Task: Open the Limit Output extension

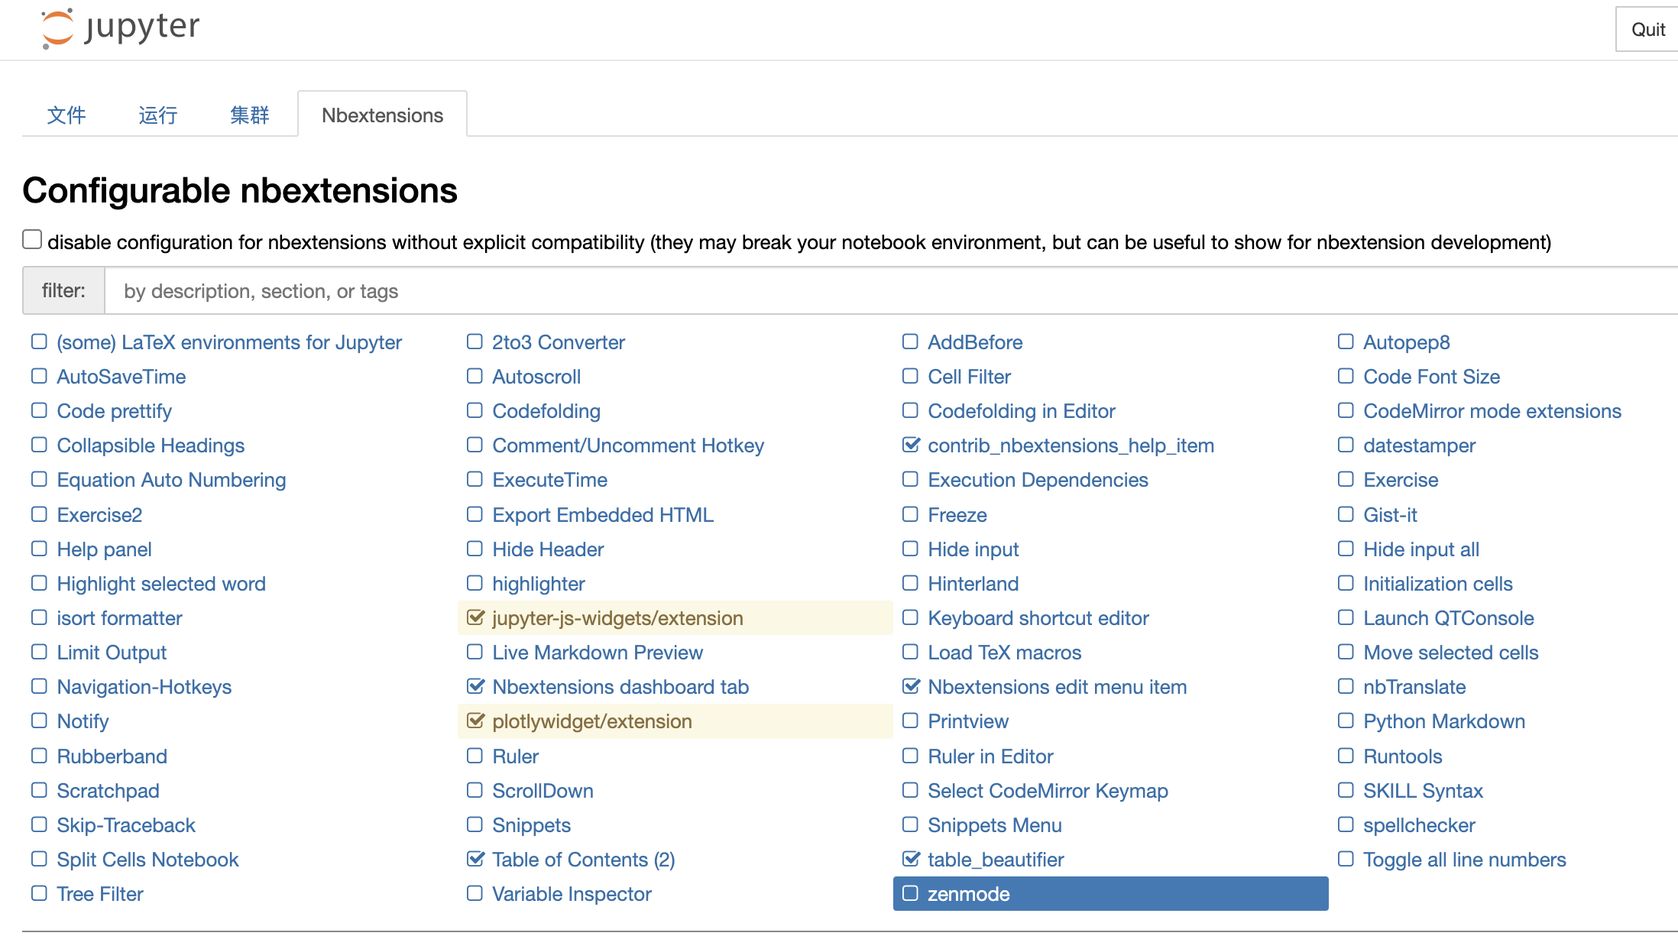Action: point(112,653)
